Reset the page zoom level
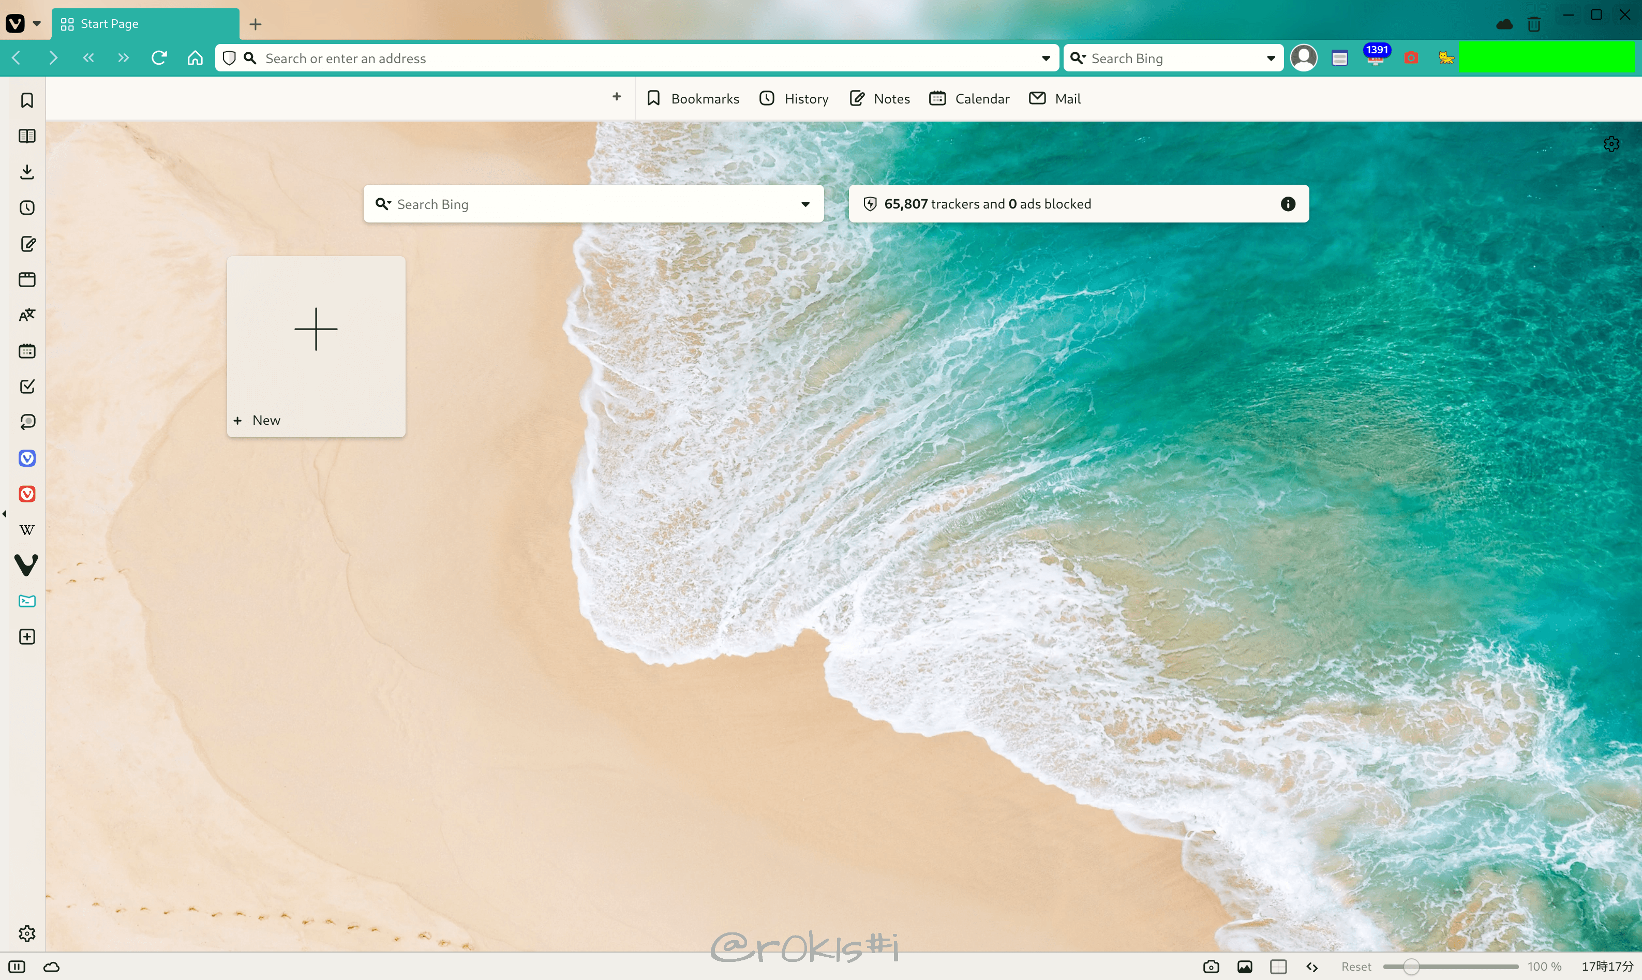The image size is (1642, 980). pyautogui.click(x=1356, y=967)
